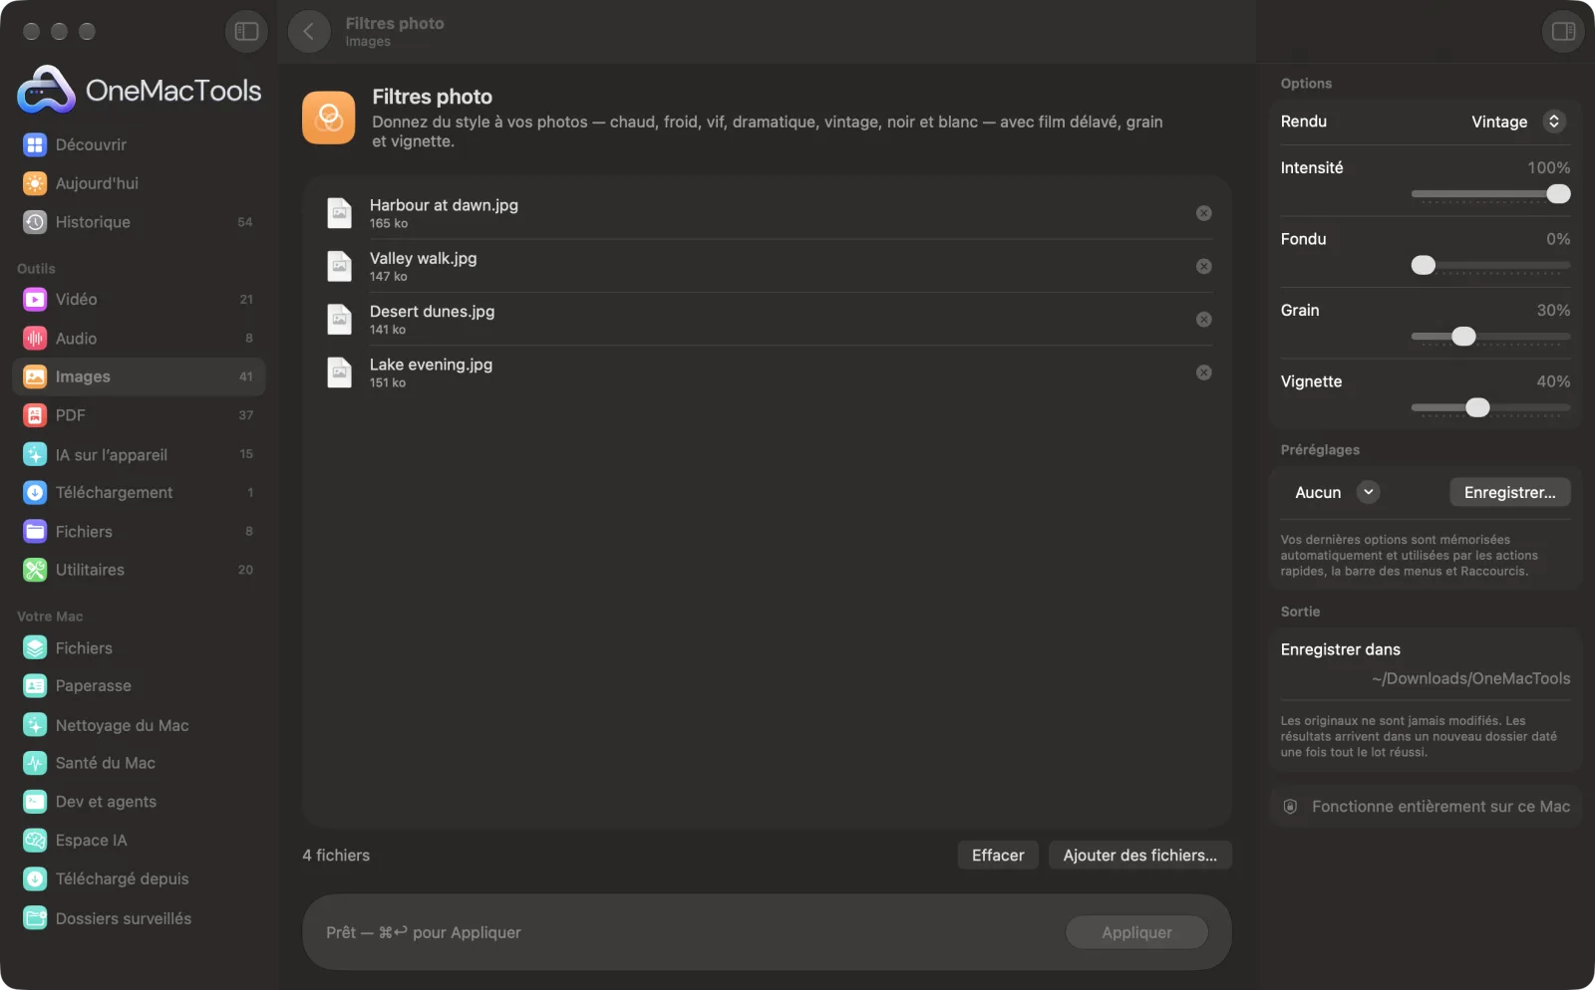Select the Vidéo tools category

coord(139,299)
